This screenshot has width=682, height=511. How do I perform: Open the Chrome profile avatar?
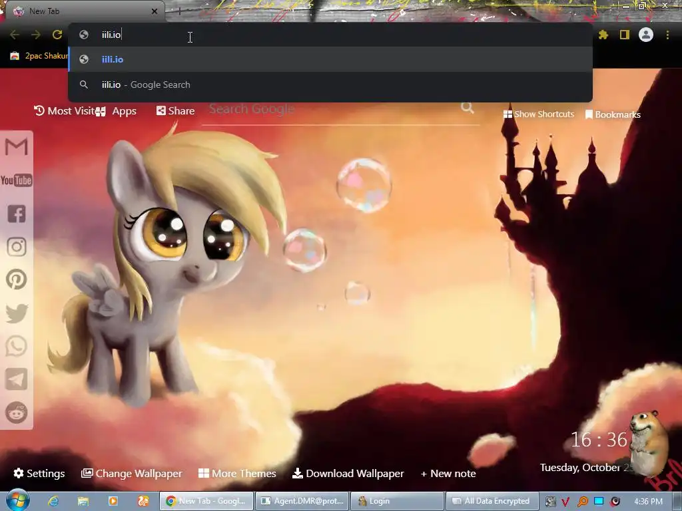(x=646, y=35)
